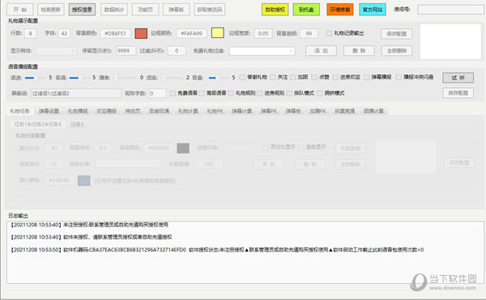Switch to the 投票竞猜 tab

tap(345, 111)
